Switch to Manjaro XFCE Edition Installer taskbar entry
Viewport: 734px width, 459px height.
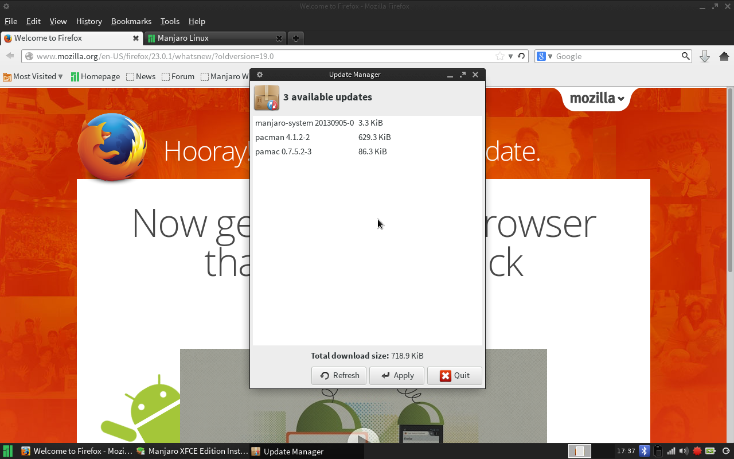pos(192,452)
